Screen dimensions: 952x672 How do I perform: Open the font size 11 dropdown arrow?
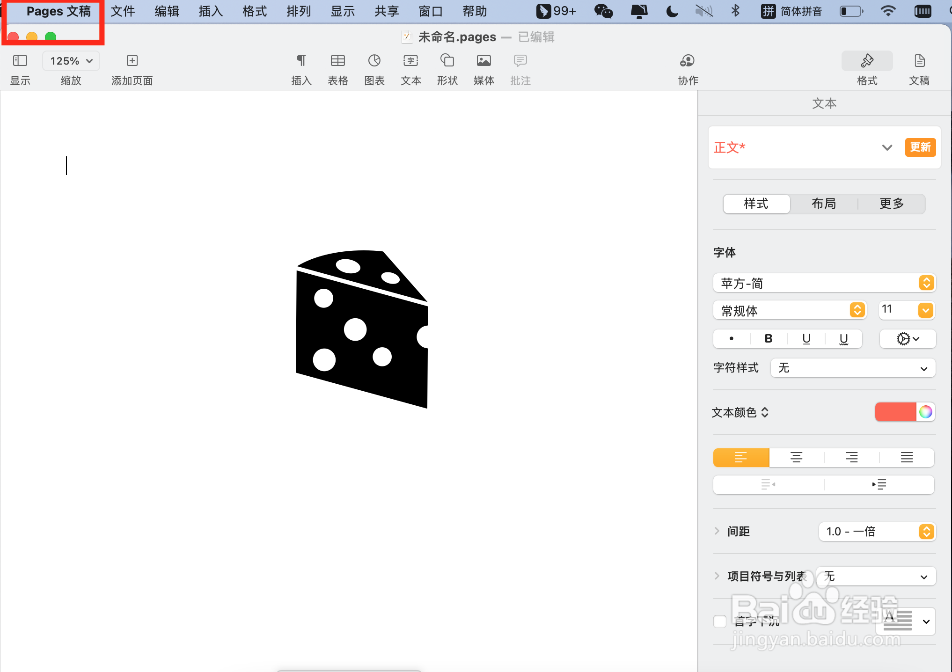point(926,310)
